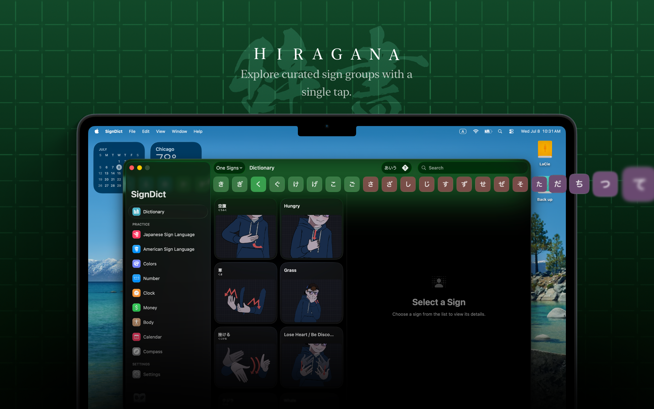This screenshot has height=409, width=654.
Task: Open the File menu
Action: (x=132, y=131)
